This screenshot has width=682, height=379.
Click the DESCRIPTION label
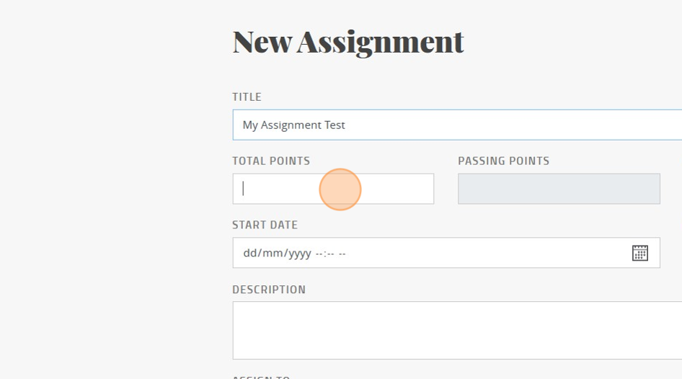(x=269, y=290)
